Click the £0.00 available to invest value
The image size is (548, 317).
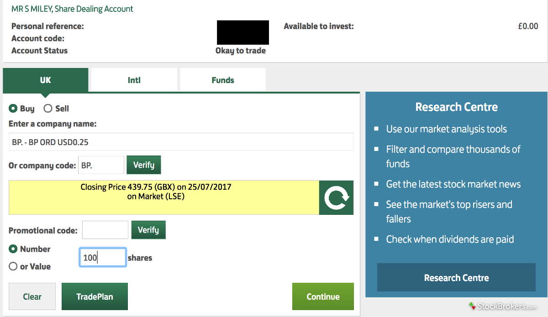coord(528,26)
